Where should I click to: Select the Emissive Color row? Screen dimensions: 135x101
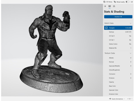(x=118, y=94)
